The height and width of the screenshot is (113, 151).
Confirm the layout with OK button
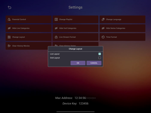click(x=78, y=63)
